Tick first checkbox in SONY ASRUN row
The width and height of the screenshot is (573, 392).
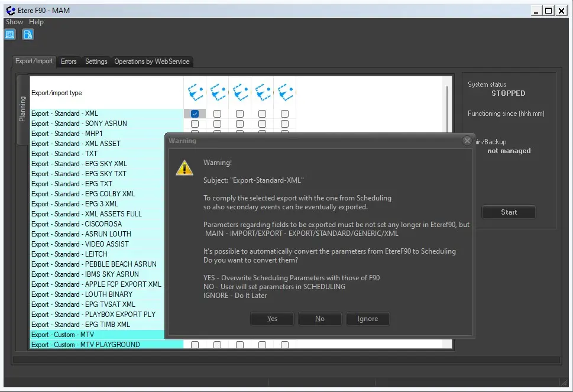pyautogui.click(x=195, y=124)
